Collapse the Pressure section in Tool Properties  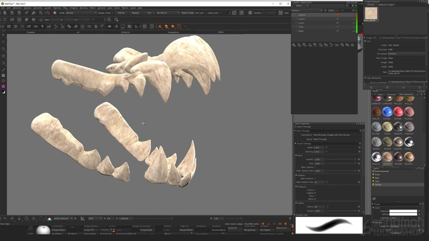point(297,187)
